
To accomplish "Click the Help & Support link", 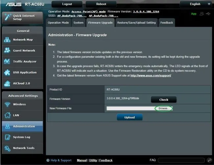I will click(x=61, y=160).
